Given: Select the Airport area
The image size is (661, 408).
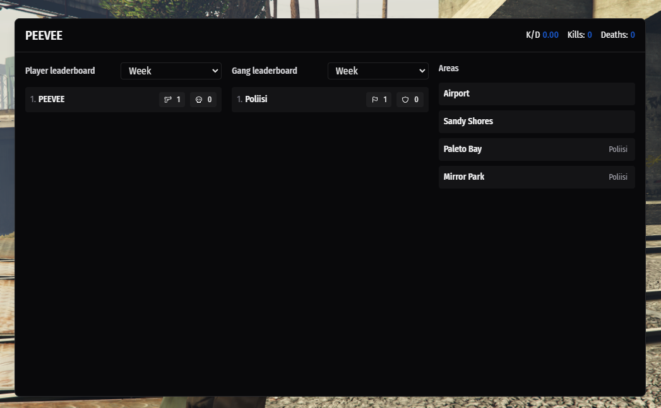Looking at the screenshot, I should (x=537, y=94).
